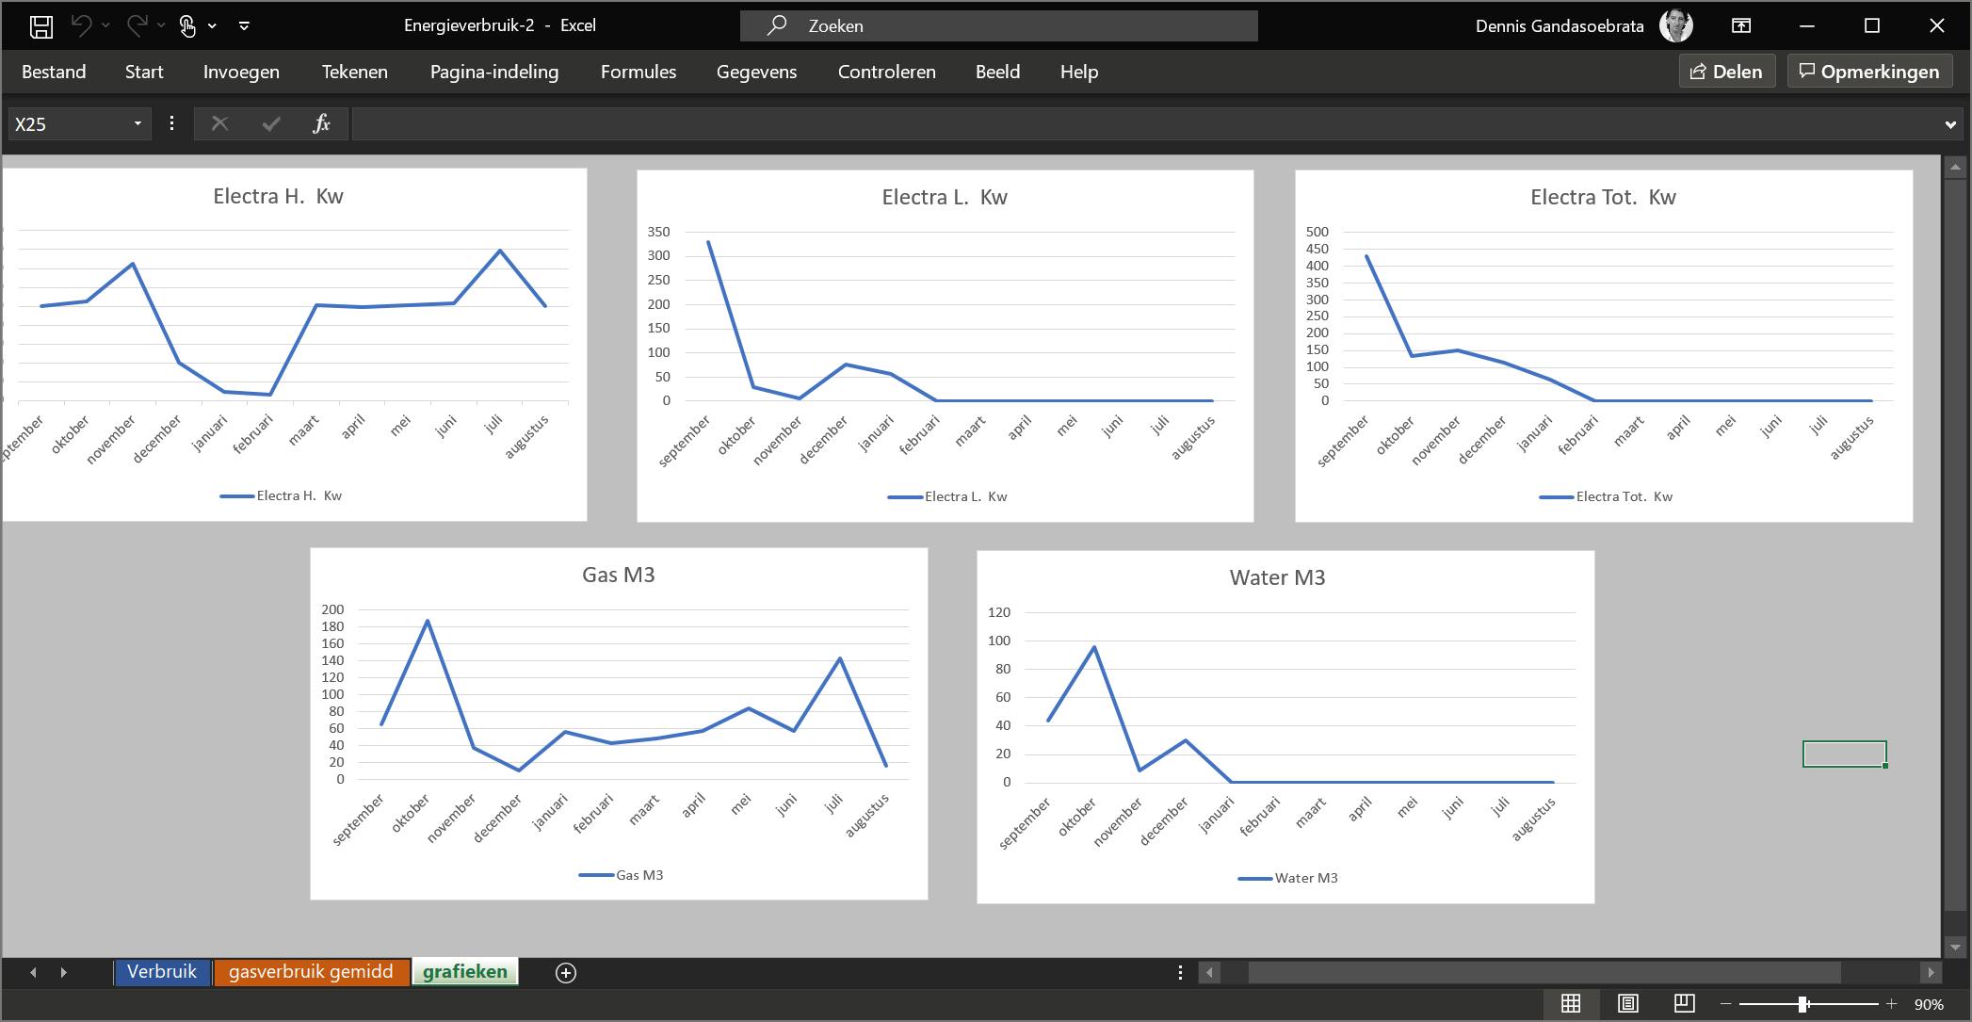
Task: Switch to the Formules ribbon tab
Action: point(638,72)
